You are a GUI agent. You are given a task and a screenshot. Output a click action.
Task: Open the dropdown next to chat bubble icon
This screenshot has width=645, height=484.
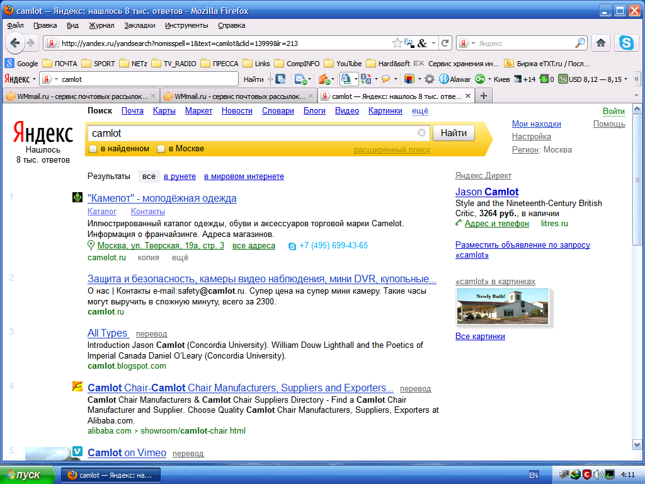tap(396, 79)
